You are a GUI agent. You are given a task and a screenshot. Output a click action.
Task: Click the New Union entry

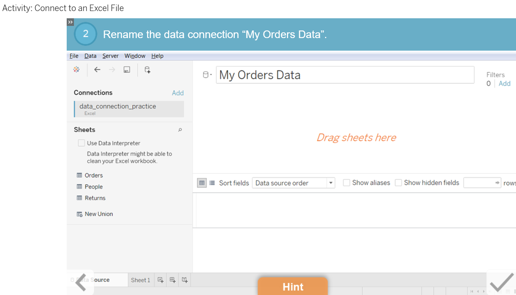[x=99, y=214]
